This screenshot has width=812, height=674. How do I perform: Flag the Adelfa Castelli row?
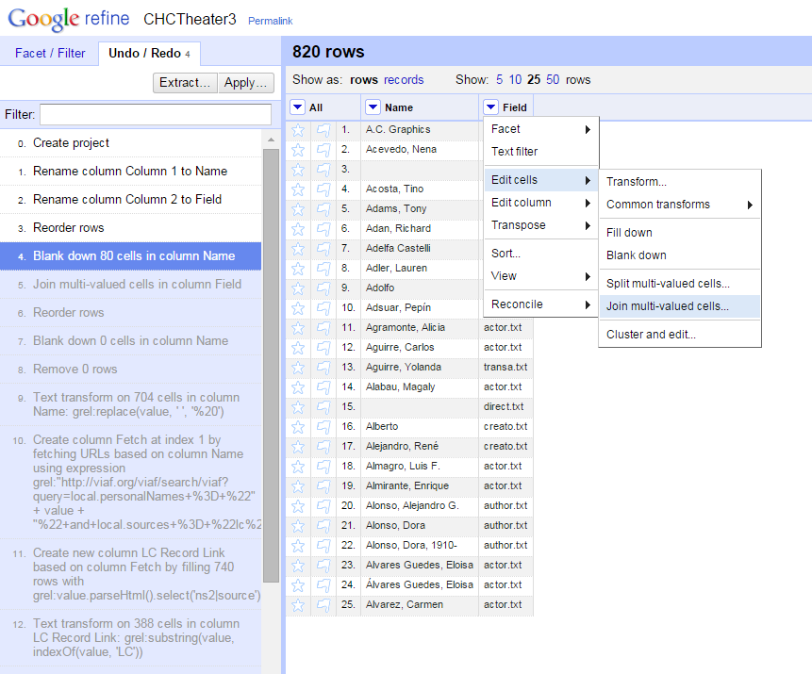pyautogui.click(x=323, y=249)
